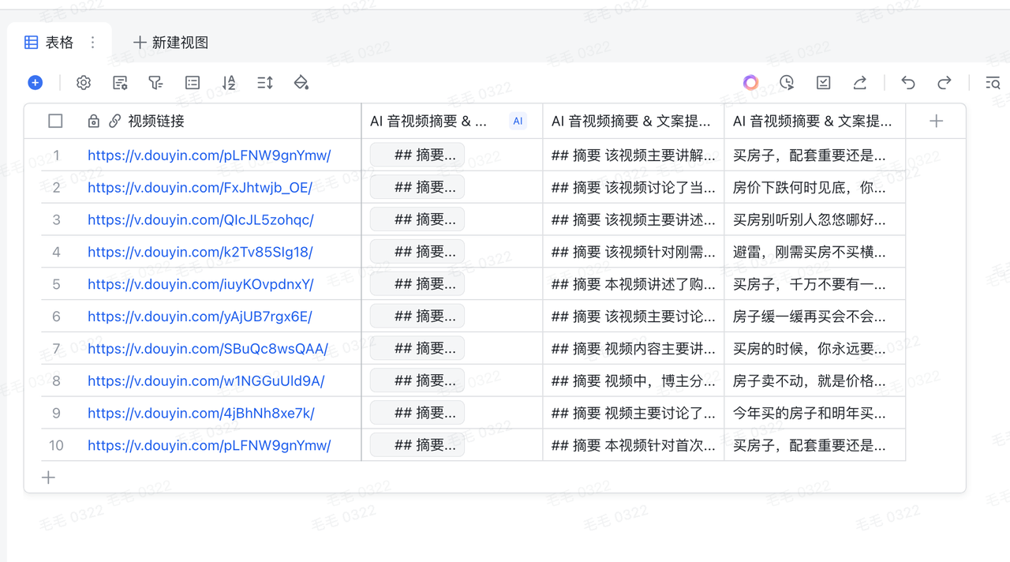Screen dimensions: 1010x562
Task: Open fill color paint bucket icon
Action: click(x=301, y=83)
